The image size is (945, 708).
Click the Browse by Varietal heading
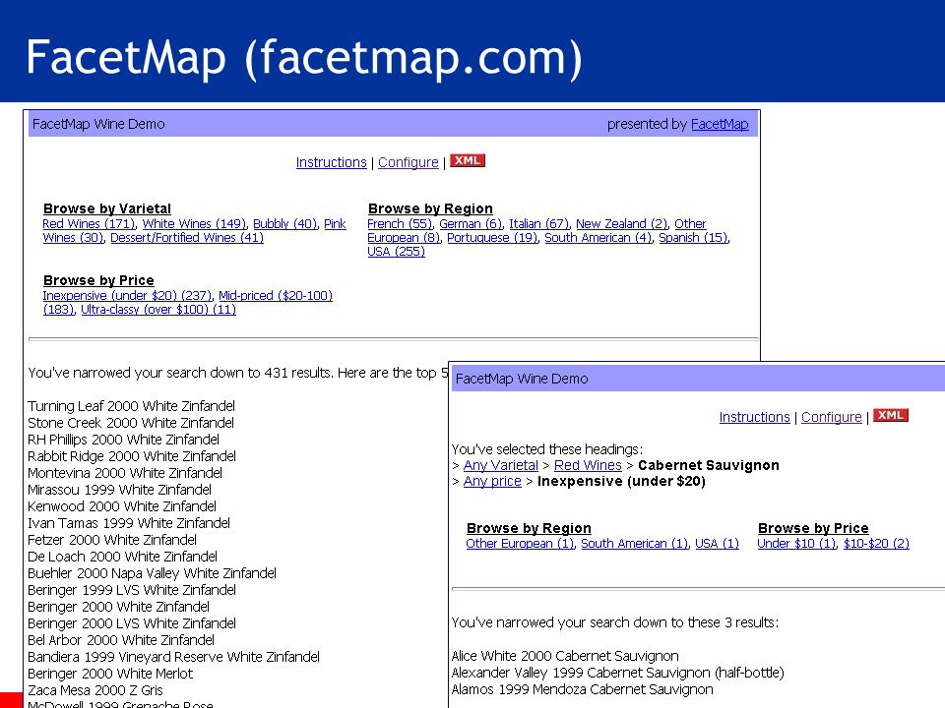click(x=107, y=208)
